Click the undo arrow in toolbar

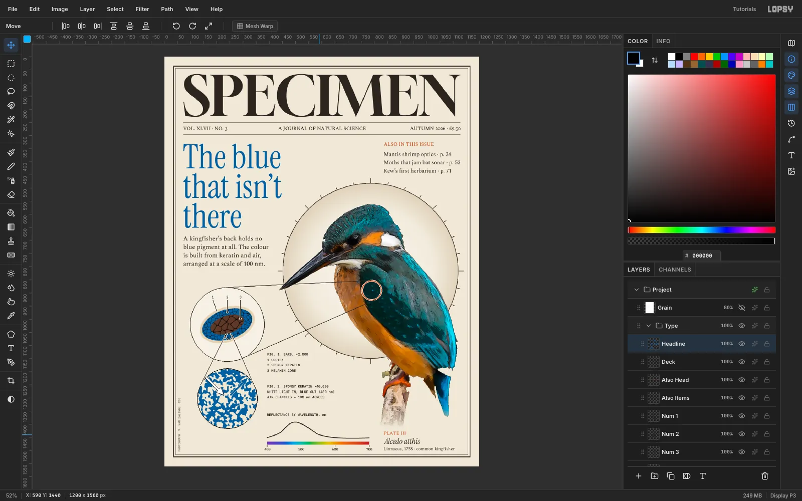[176, 26]
